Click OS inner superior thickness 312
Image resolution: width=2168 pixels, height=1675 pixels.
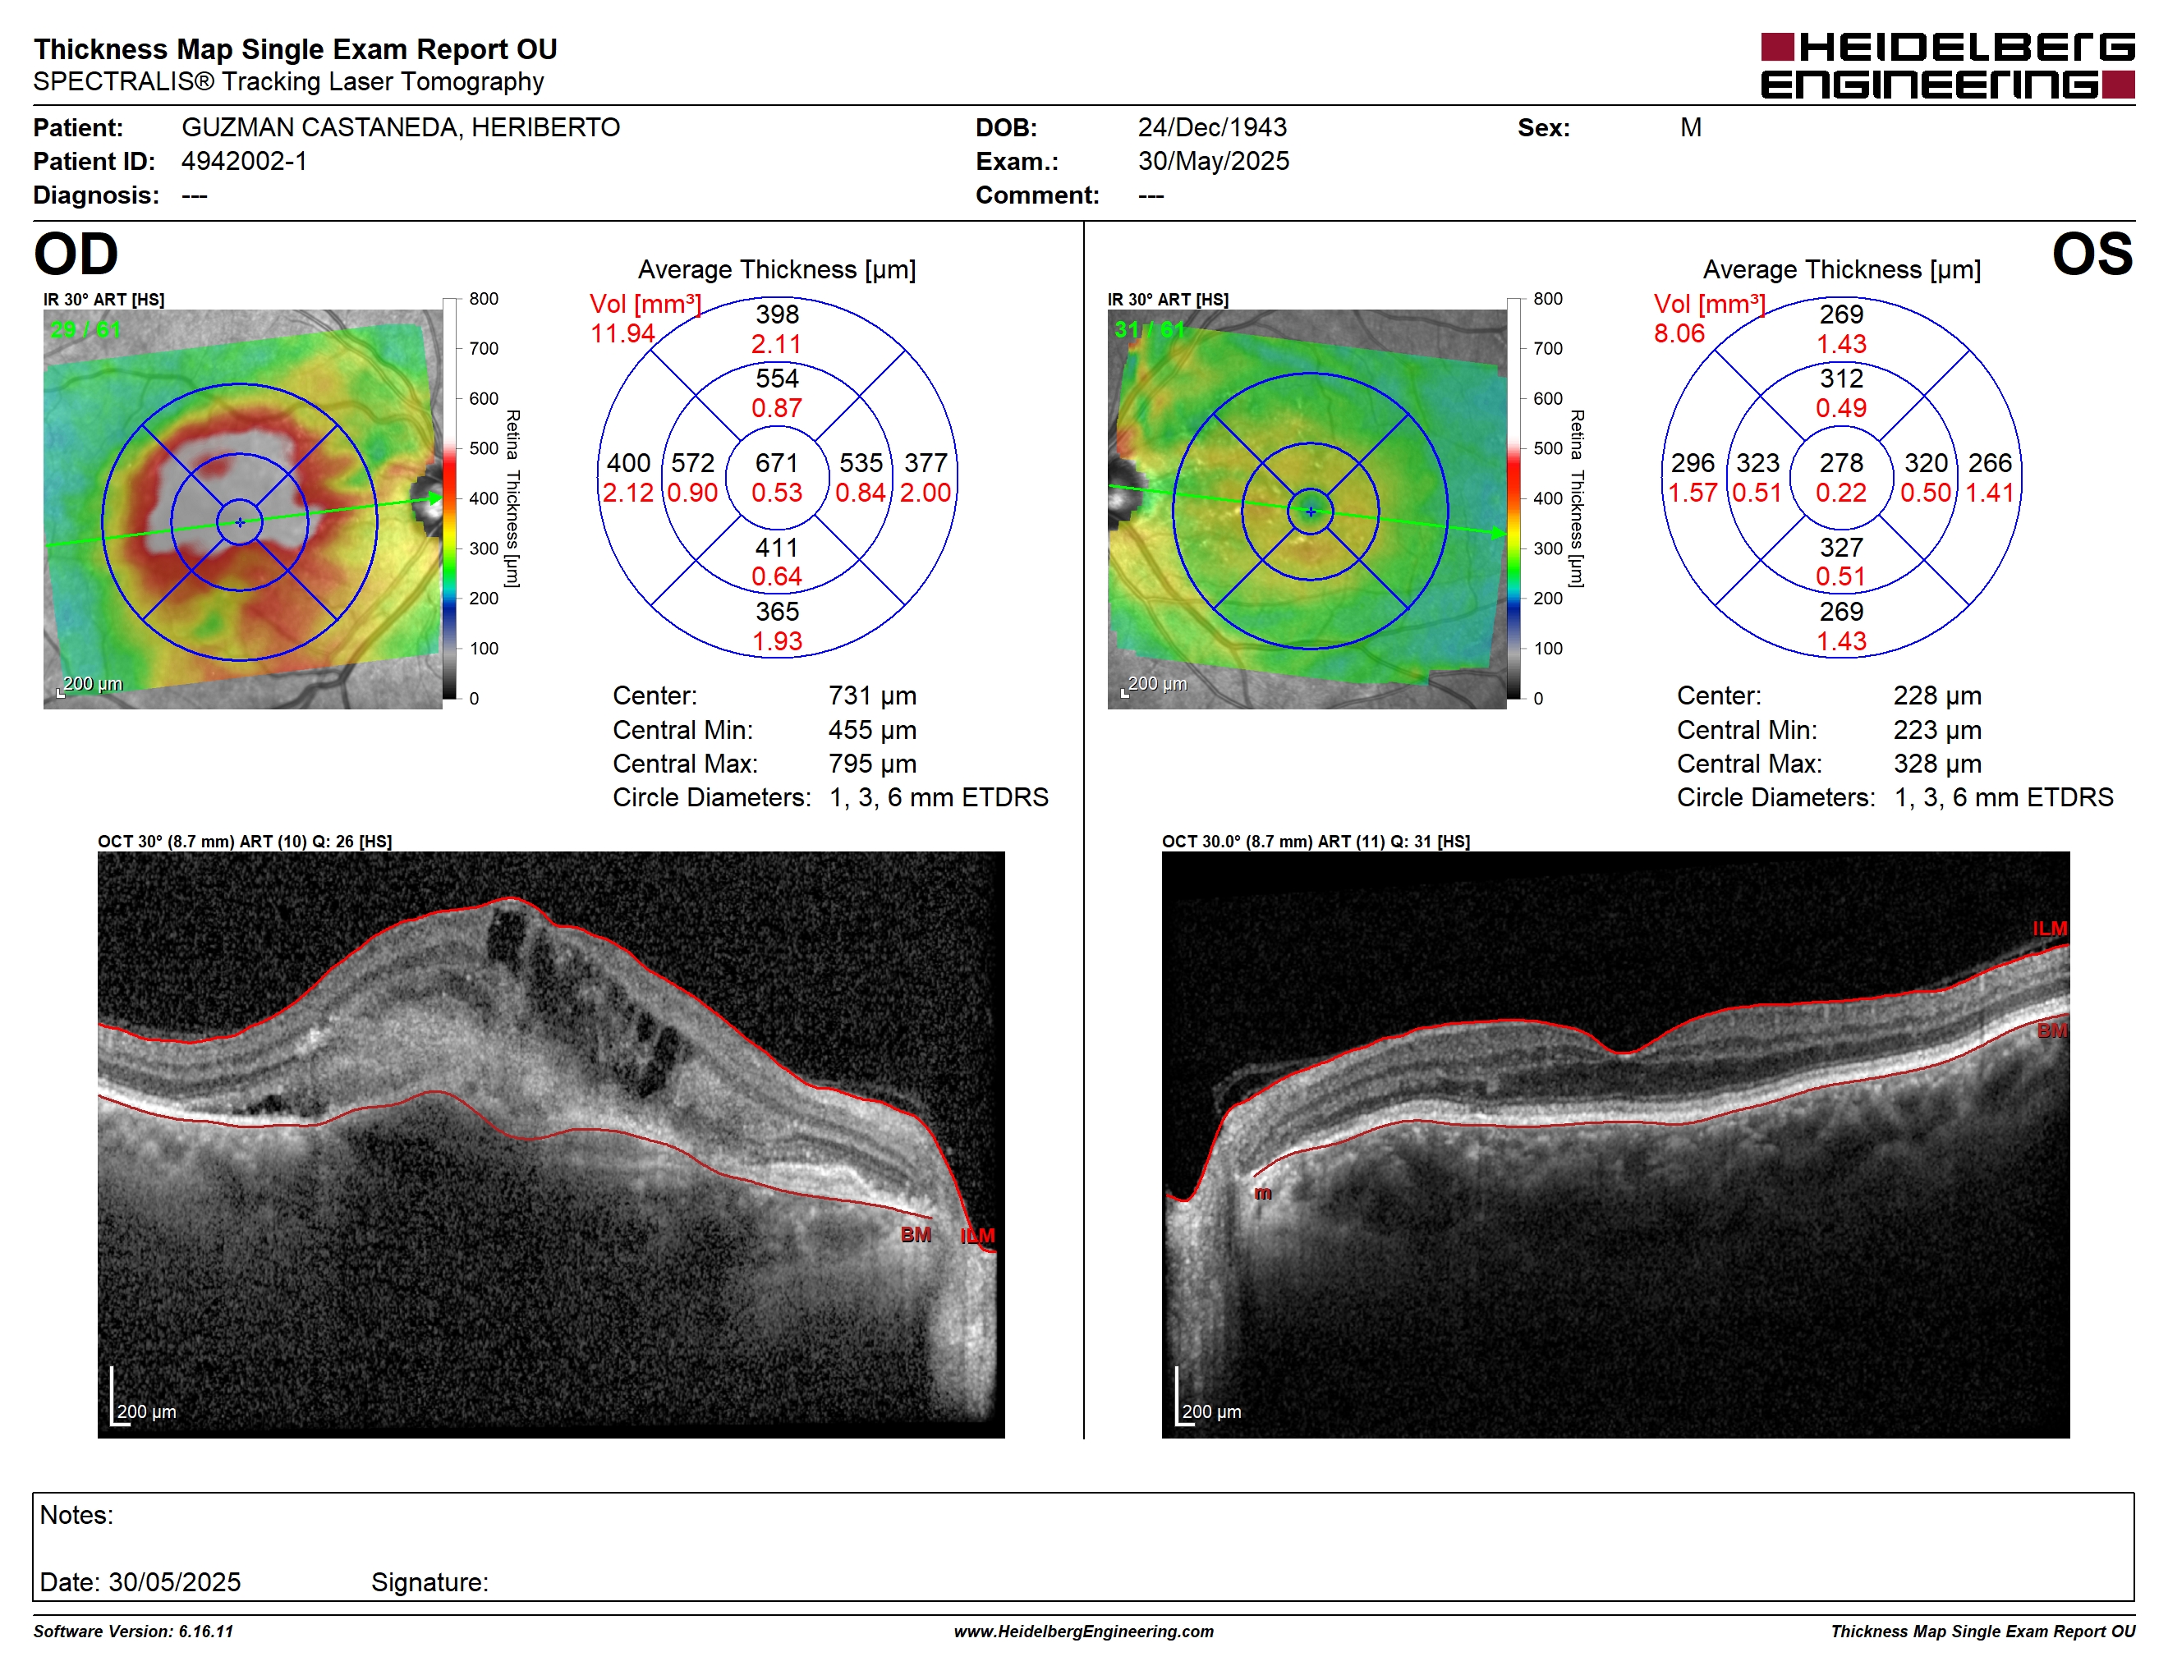point(1840,378)
